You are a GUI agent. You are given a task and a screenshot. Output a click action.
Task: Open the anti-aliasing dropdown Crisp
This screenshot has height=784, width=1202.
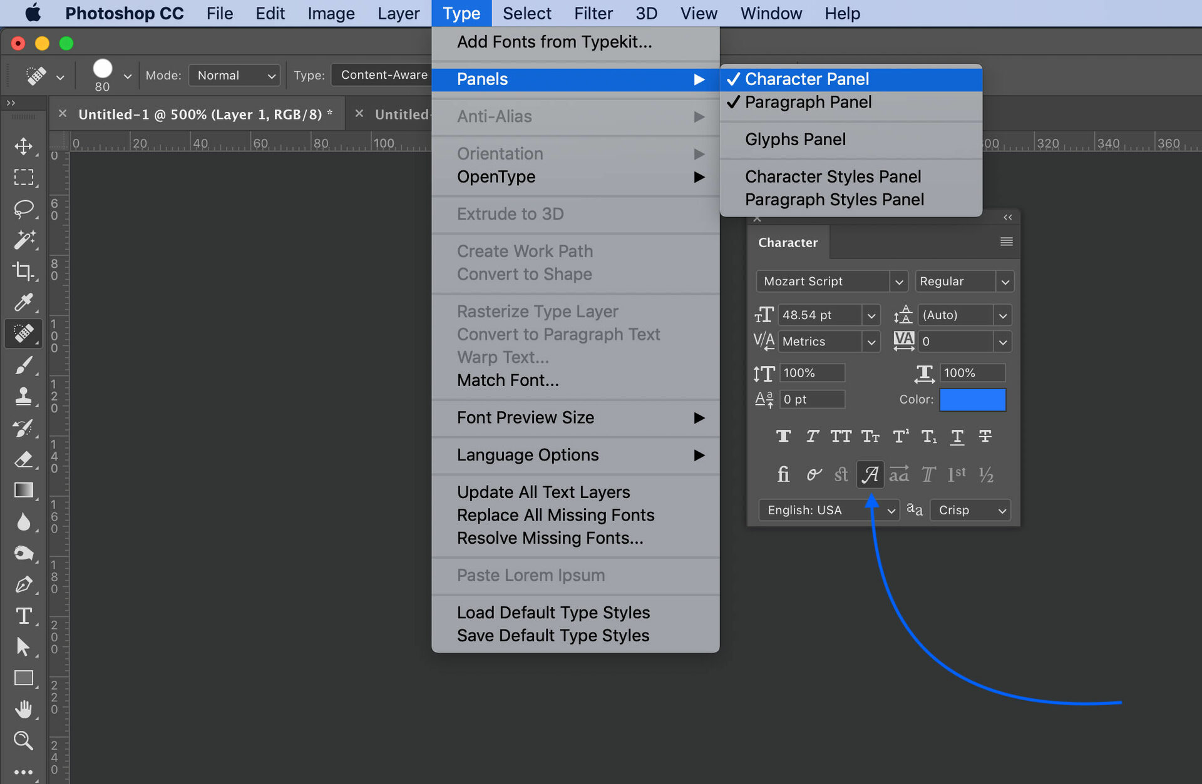970,511
